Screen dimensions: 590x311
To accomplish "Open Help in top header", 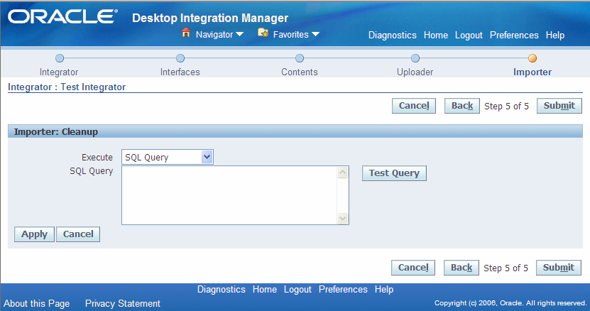I will [555, 35].
